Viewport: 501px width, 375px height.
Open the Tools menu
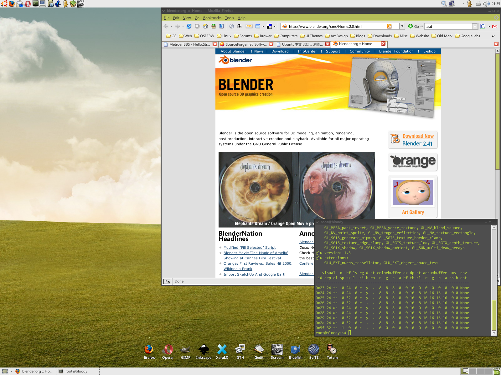[x=229, y=18]
